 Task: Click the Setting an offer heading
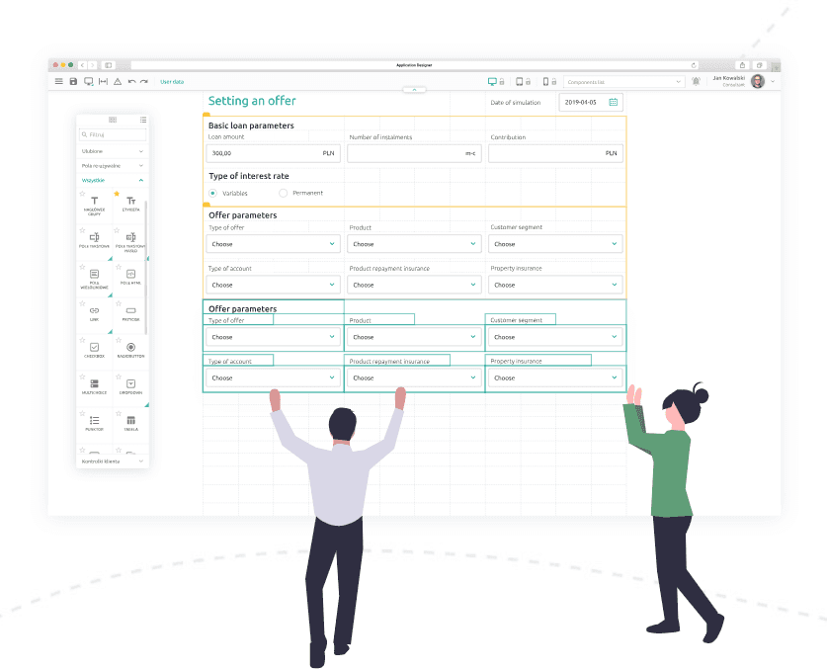click(252, 101)
